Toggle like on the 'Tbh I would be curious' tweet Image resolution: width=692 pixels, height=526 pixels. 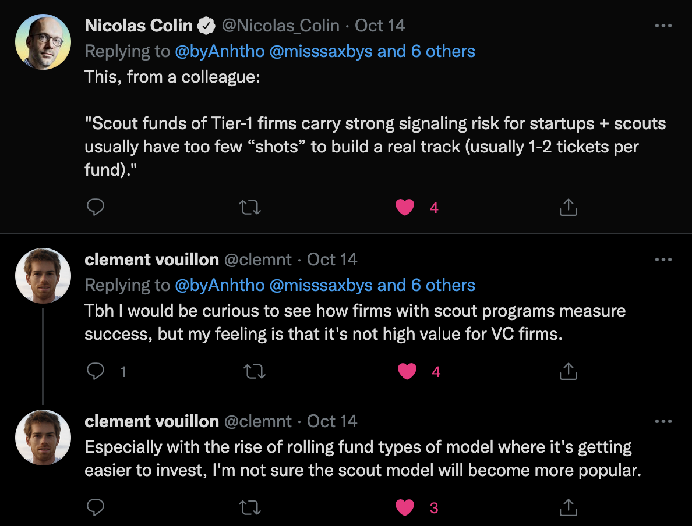click(407, 371)
